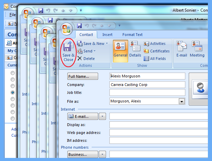This screenshot has width=212, height=161.
Task: Open Activities for this contact
Action: coord(155,44)
